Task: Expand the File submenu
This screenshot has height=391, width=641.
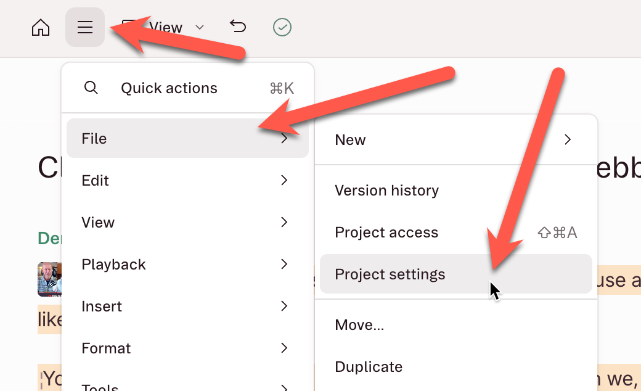Action: tap(187, 138)
